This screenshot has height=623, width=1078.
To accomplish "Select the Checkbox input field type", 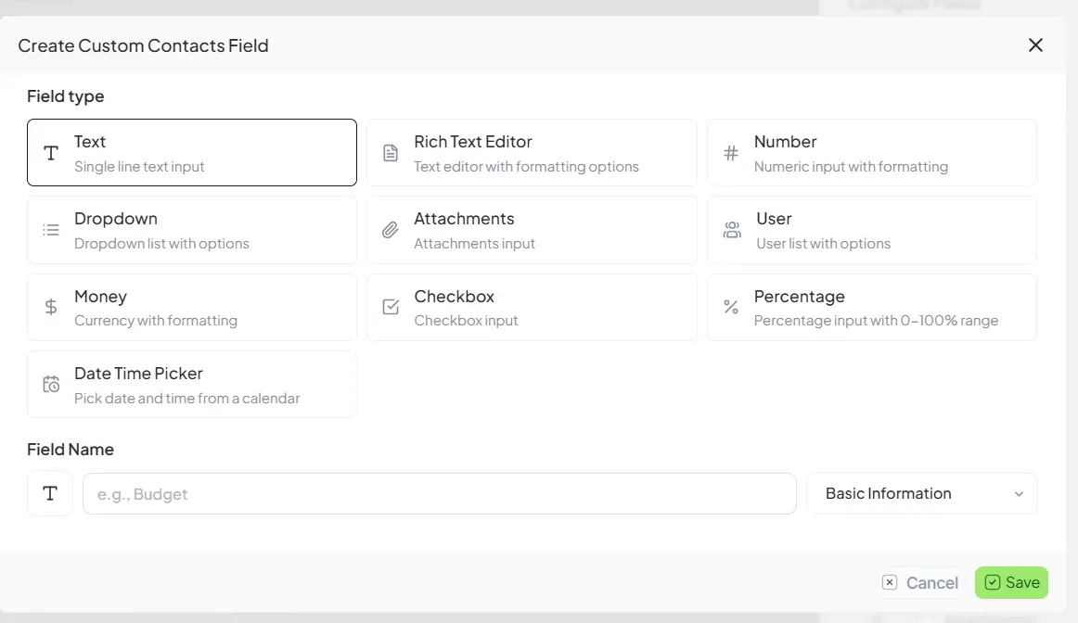I will coord(532,307).
